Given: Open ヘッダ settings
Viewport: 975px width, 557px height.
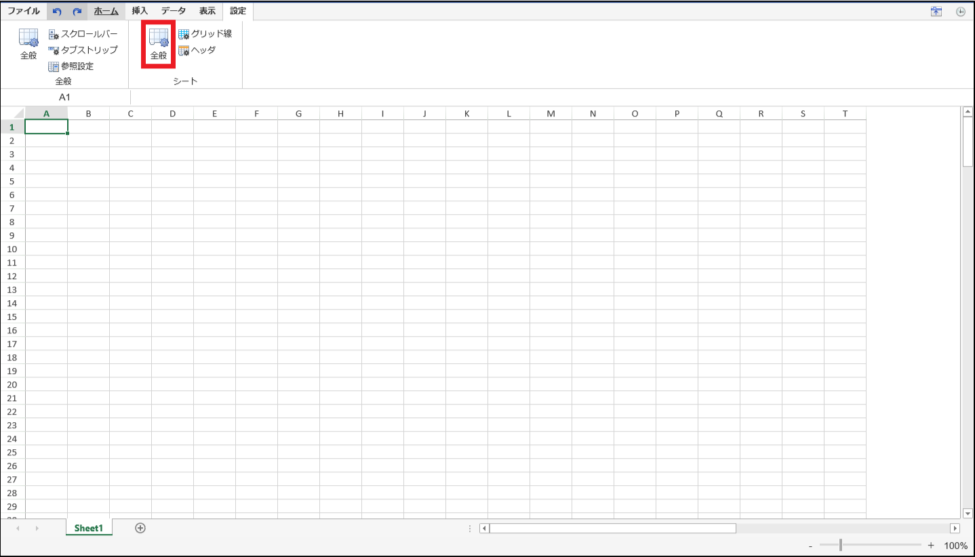Looking at the screenshot, I should click(x=197, y=50).
